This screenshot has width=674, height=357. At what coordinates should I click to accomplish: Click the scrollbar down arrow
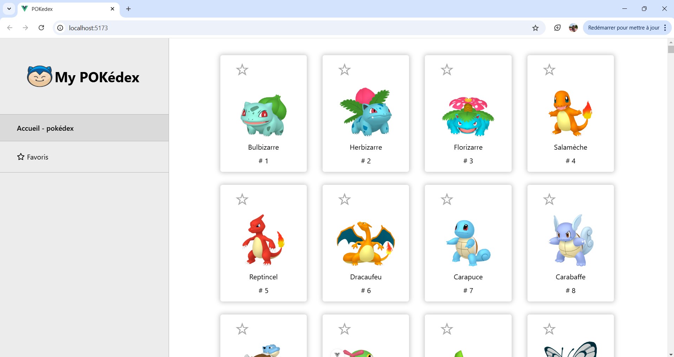coord(670,354)
